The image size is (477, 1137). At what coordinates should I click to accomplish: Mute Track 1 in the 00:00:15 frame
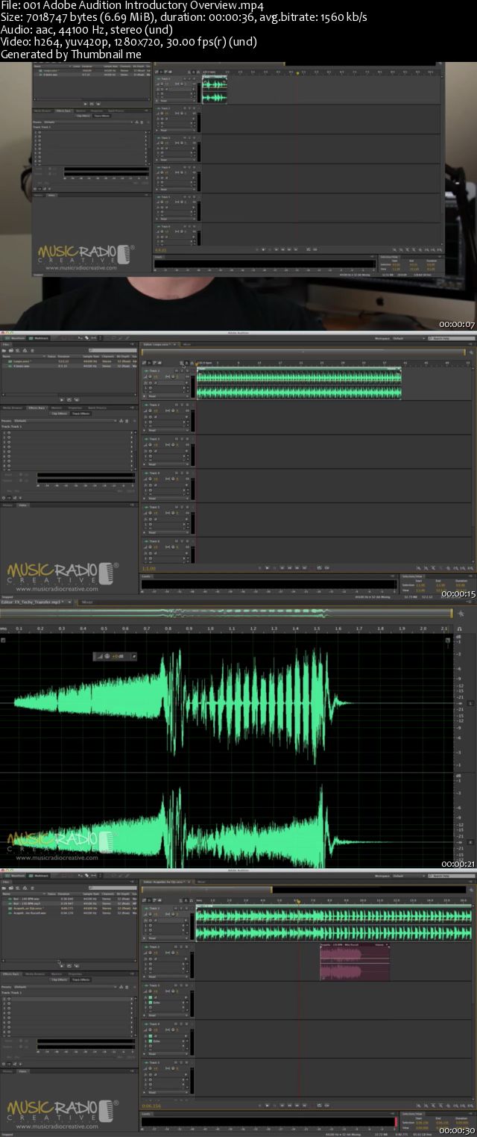click(x=177, y=371)
